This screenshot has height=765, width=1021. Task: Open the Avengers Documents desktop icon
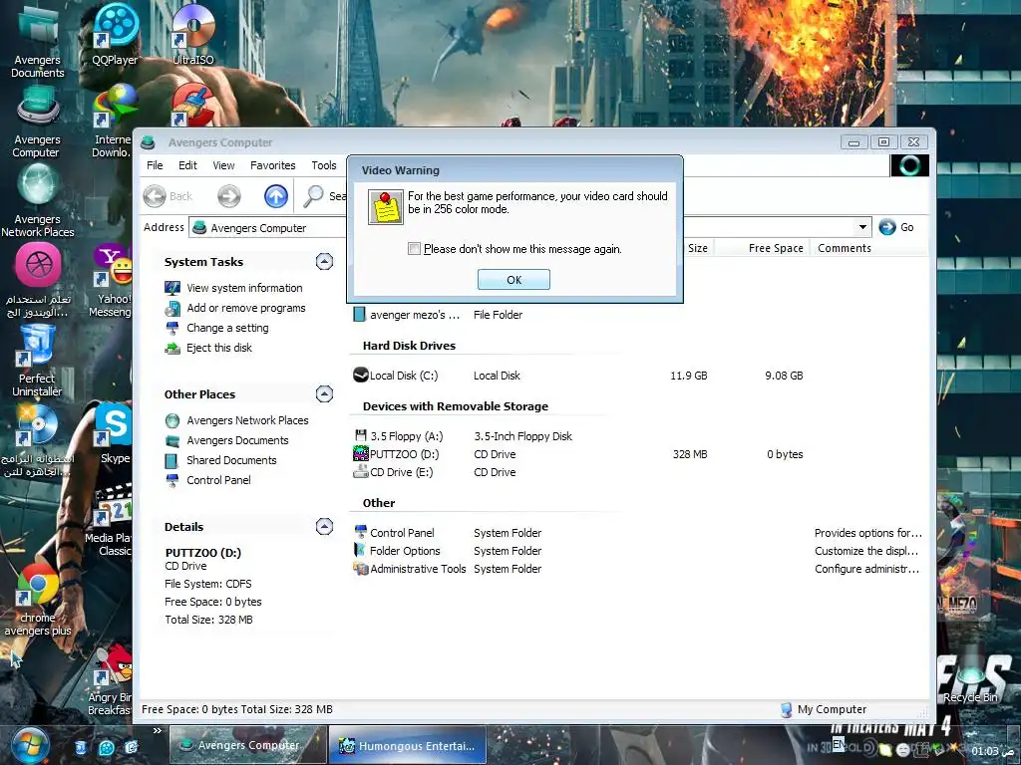37,40
